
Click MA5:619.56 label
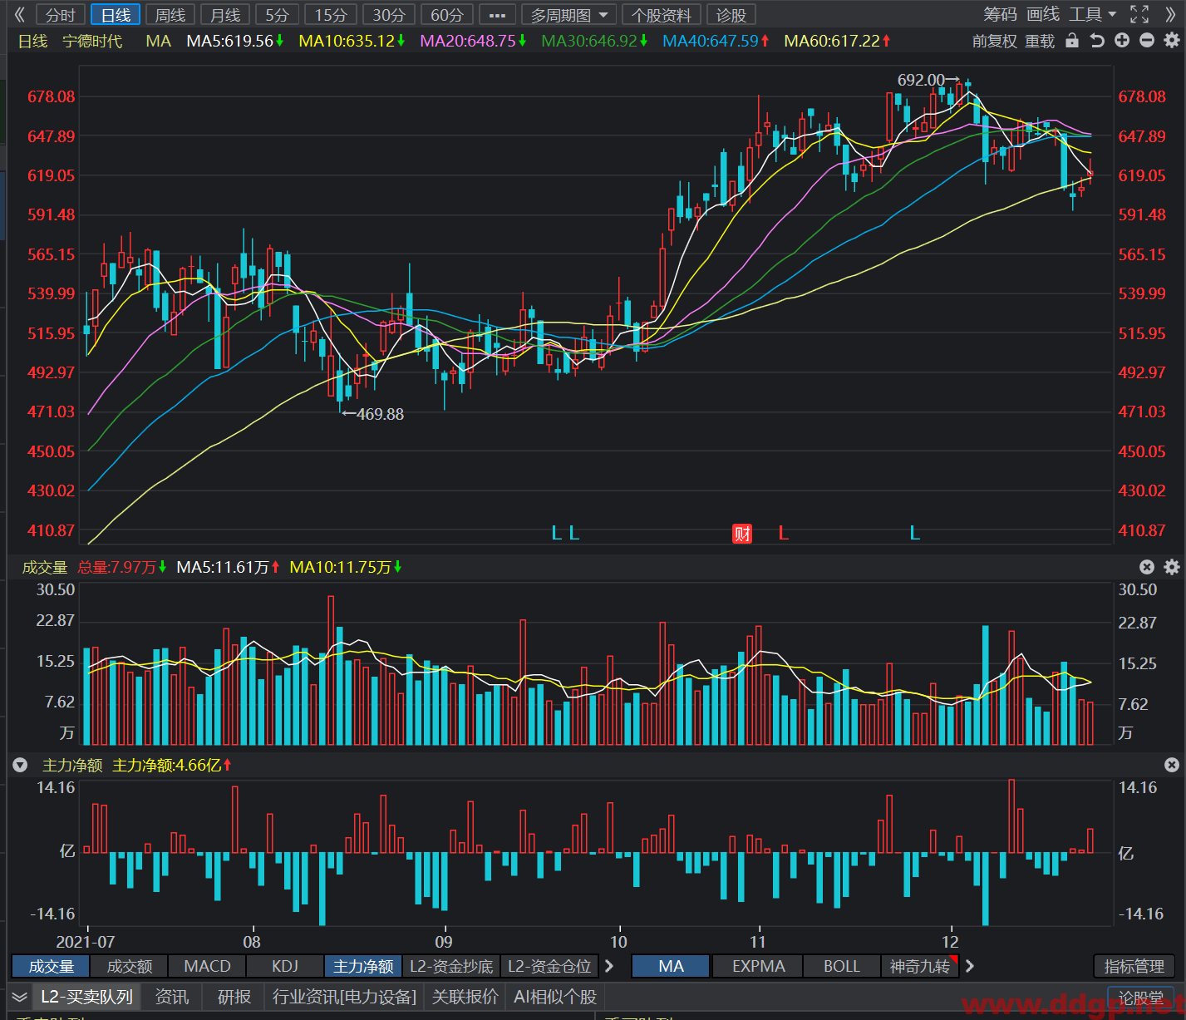tap(229, 41)
